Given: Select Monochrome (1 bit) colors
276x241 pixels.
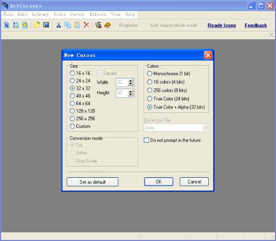Looking at the screenshot, I should point(169,73).
